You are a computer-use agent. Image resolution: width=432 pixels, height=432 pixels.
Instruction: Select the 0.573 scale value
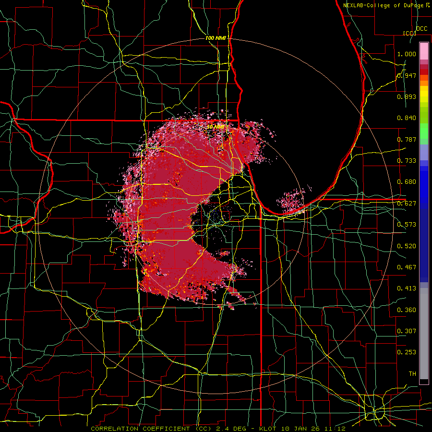tap(407, 225)
